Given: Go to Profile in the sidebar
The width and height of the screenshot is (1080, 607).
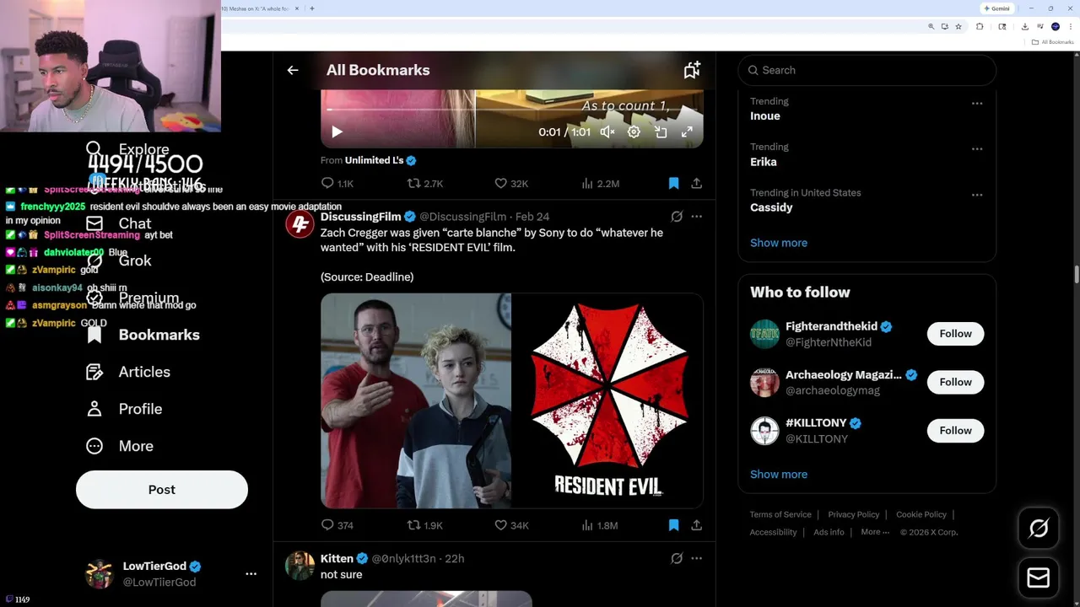Looking at the screenshot, I should [x=124, y=409].
